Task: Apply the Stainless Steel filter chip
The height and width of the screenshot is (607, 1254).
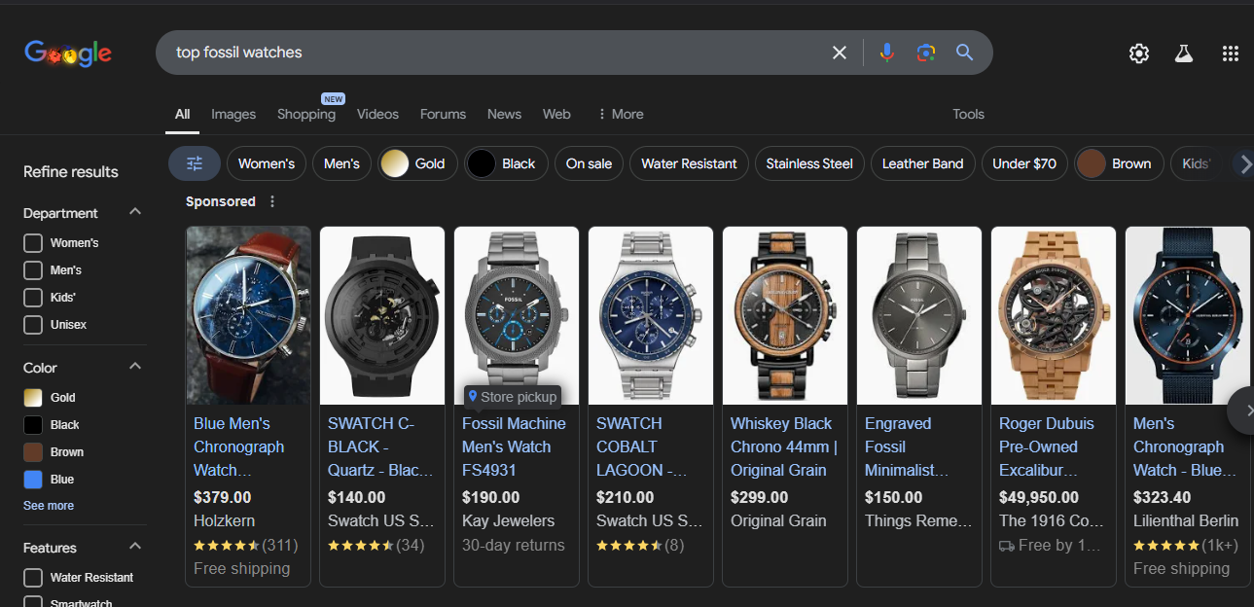Action: click(809, 163)
